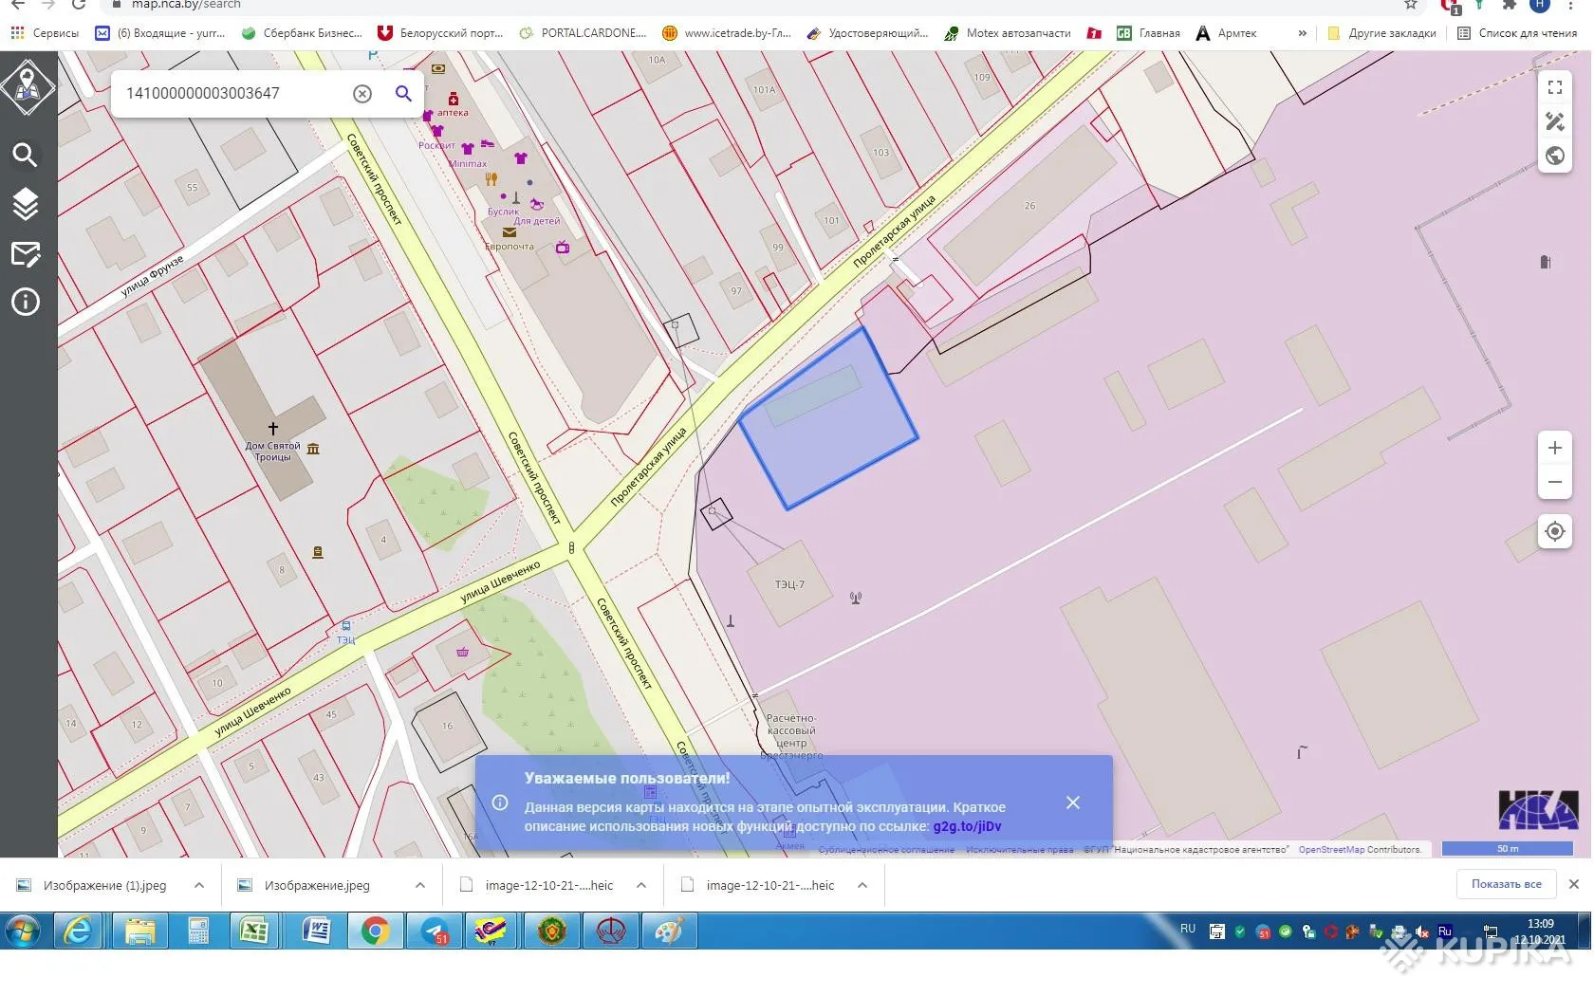
Task: Bookmark this page with star icon
Action: tap(1411, 5)
